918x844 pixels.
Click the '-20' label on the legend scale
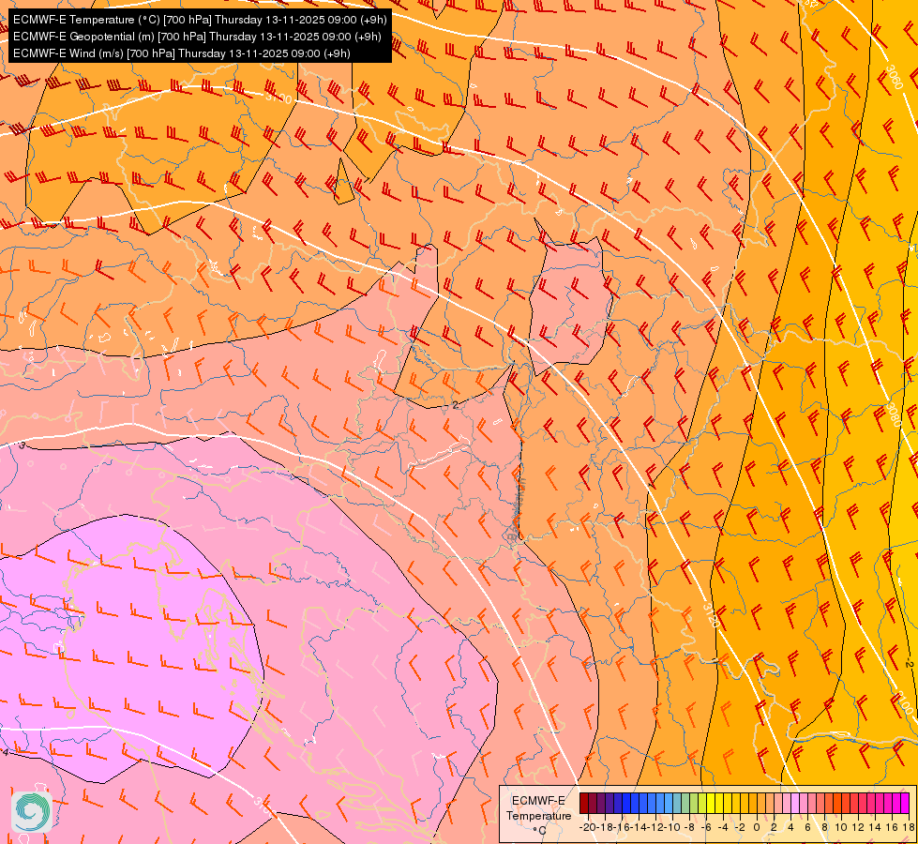coord(587,827)
